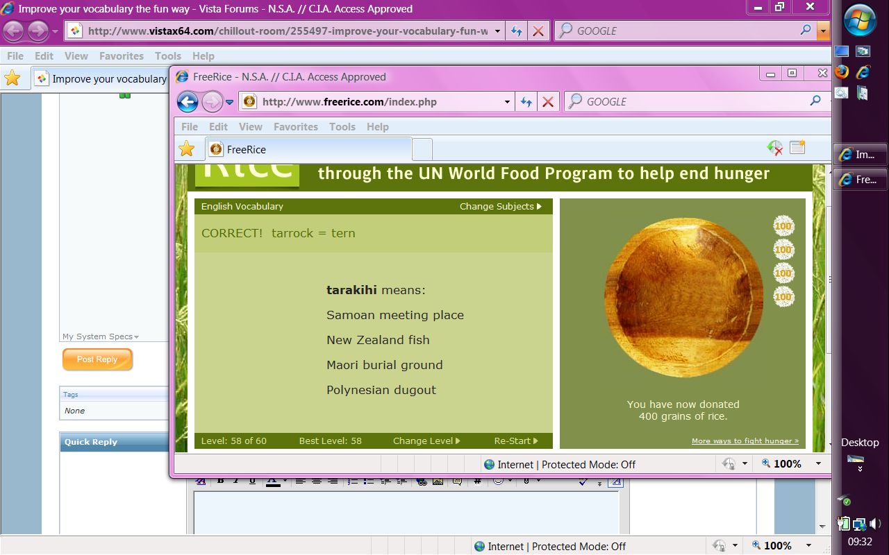
Task: Expand Desktop toolbar chevron
Action: (860, 469)
